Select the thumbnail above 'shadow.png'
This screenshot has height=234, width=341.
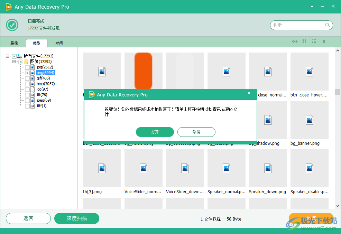click(272, 120)
